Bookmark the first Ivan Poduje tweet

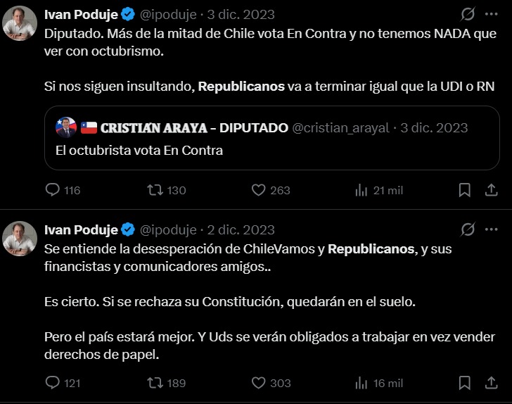click(465, 190)
